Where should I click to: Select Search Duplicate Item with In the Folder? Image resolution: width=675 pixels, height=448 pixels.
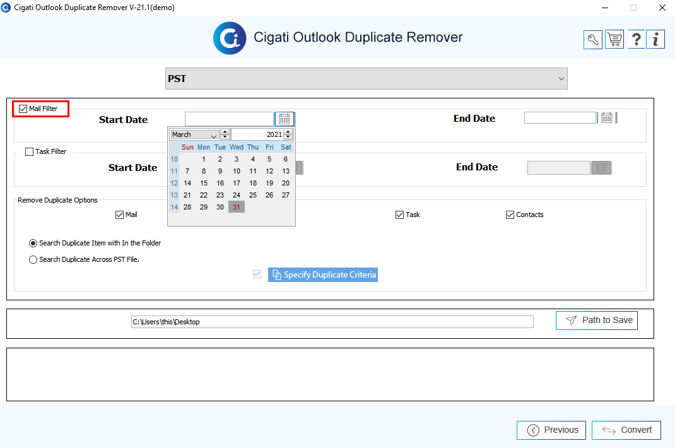click(33, 244)
